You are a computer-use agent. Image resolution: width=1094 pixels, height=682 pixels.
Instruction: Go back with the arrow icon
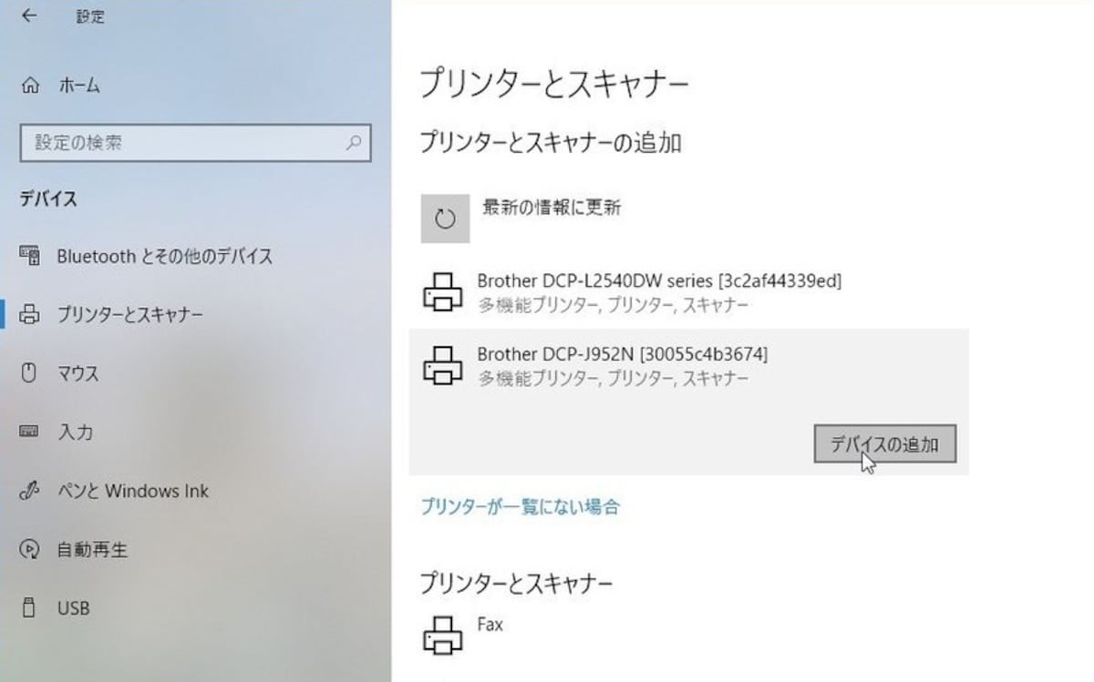[29, 16]
